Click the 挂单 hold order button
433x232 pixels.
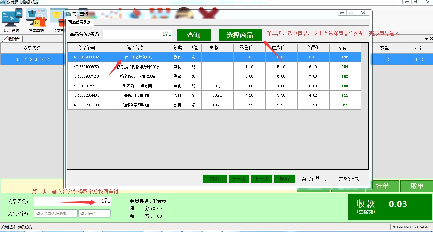click(x=382, y=186)
